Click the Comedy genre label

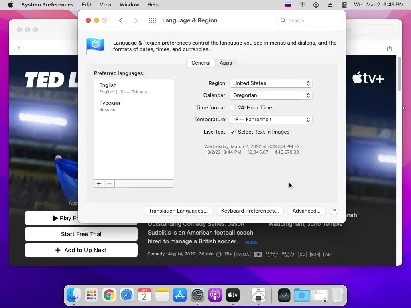156,254
